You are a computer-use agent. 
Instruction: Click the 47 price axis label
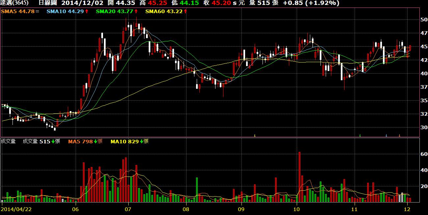click(423, 33)
